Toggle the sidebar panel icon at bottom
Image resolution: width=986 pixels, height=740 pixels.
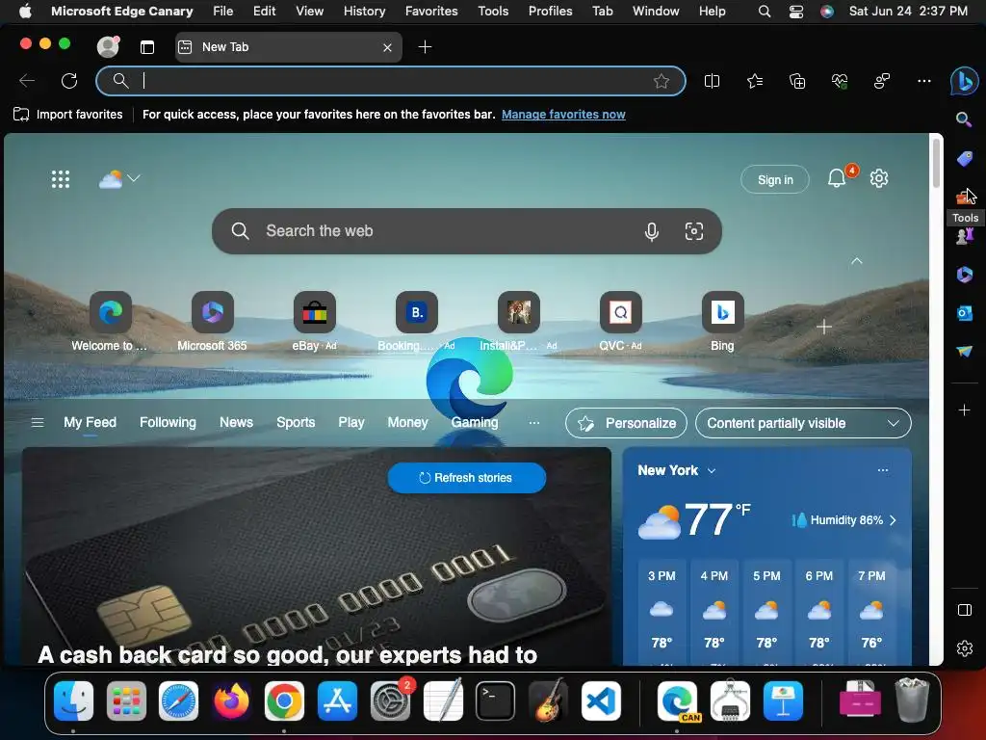point(964,610)
